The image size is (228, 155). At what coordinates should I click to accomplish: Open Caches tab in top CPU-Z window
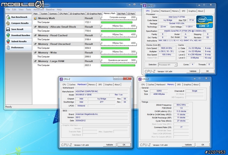(156, 11)
